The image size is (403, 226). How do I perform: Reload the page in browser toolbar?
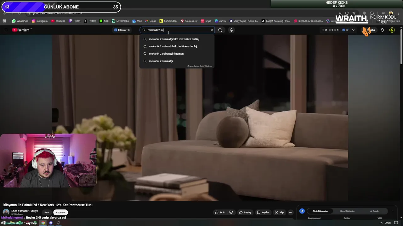click(20, 13)
